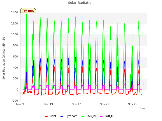Click the Solar Radiation chart title

[81, 3]
